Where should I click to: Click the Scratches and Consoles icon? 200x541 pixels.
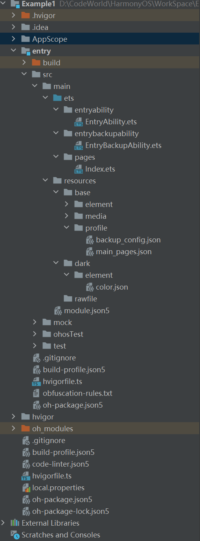tap(15, 535)
